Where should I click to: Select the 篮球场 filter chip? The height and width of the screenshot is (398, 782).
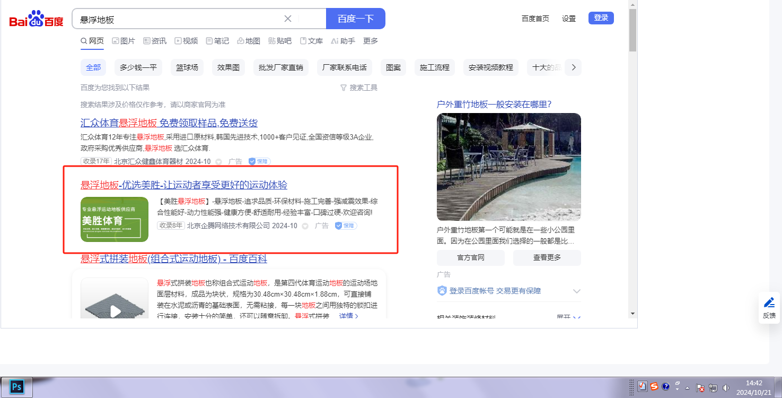[x=187, y=67]
